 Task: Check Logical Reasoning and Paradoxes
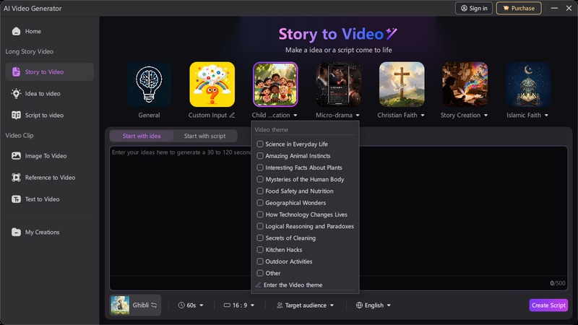pos(260,226)
